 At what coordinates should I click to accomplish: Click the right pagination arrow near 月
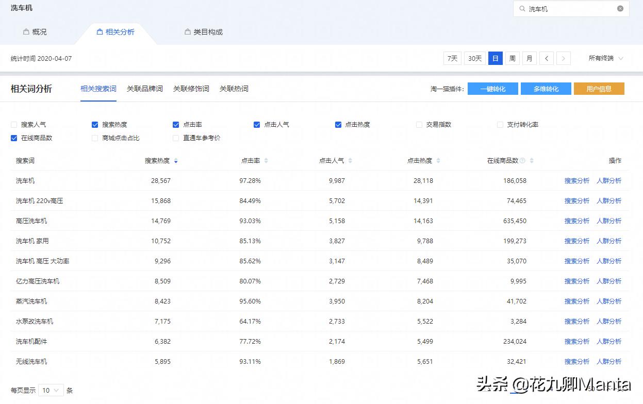[x=564, y=58]
